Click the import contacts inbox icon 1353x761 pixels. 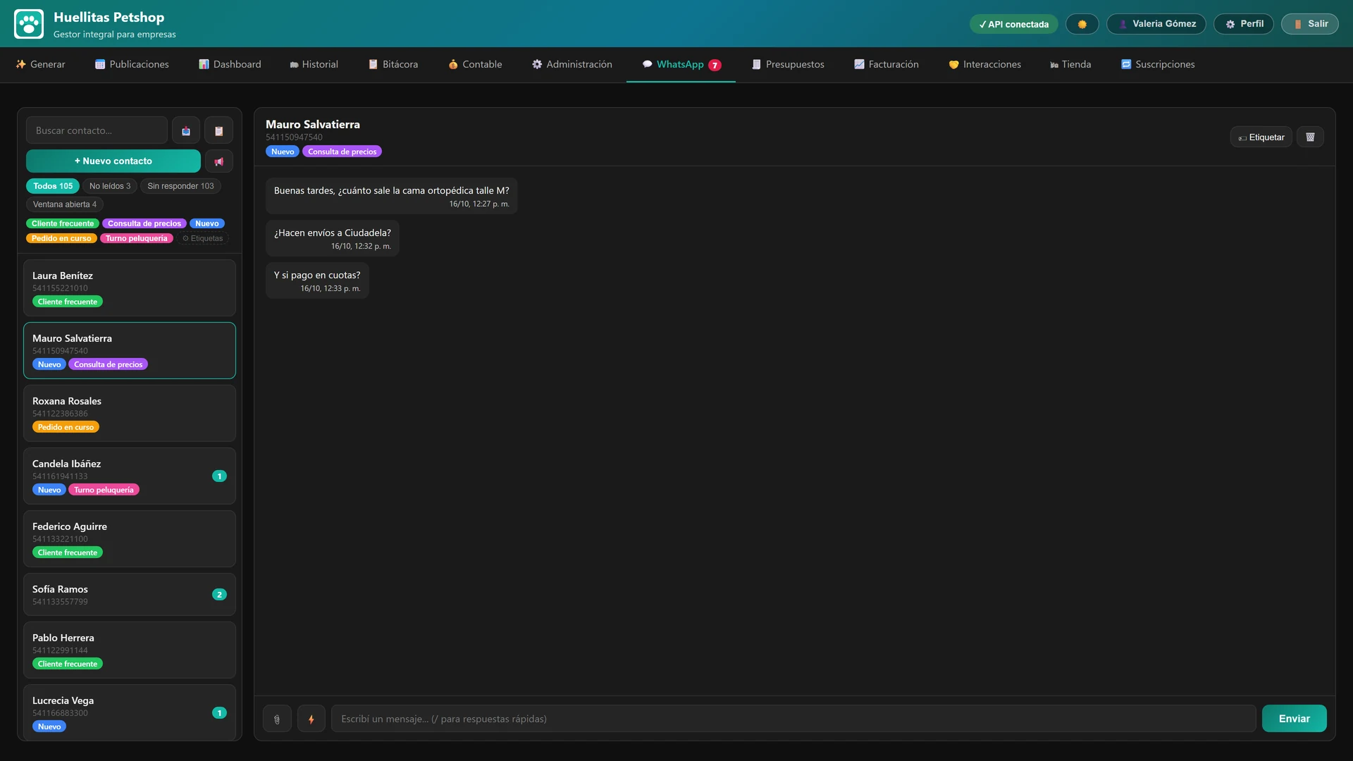click(x=186, y=130)
